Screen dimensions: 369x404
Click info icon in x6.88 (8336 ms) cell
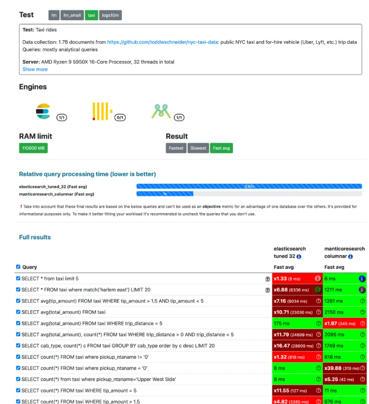click(x=318, y=290)
